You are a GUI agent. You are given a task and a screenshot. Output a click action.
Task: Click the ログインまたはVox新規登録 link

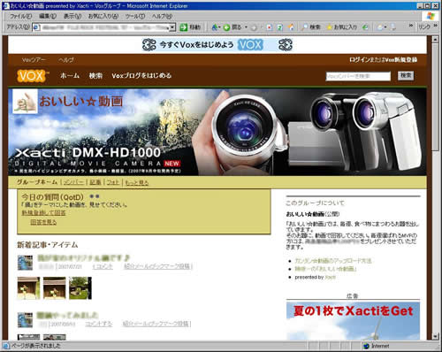(383, 60)
